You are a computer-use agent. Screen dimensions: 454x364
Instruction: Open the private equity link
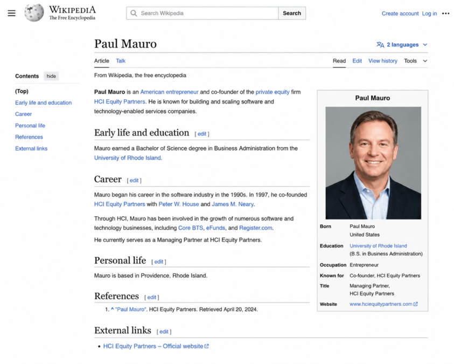273,92
